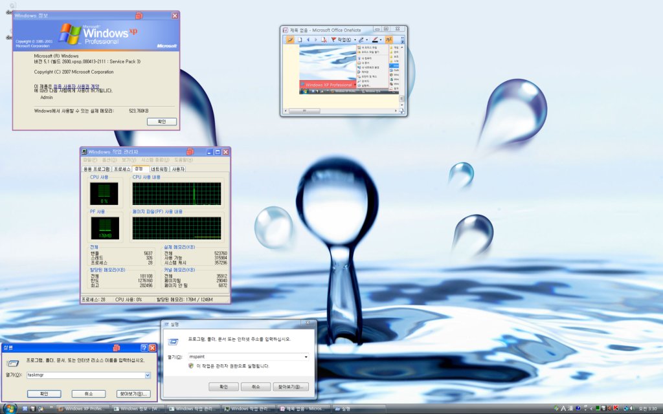Screen dimensions: 663x414
Task: Click 확인 in the mspaint Run dialog
Action: click(223, 387)
